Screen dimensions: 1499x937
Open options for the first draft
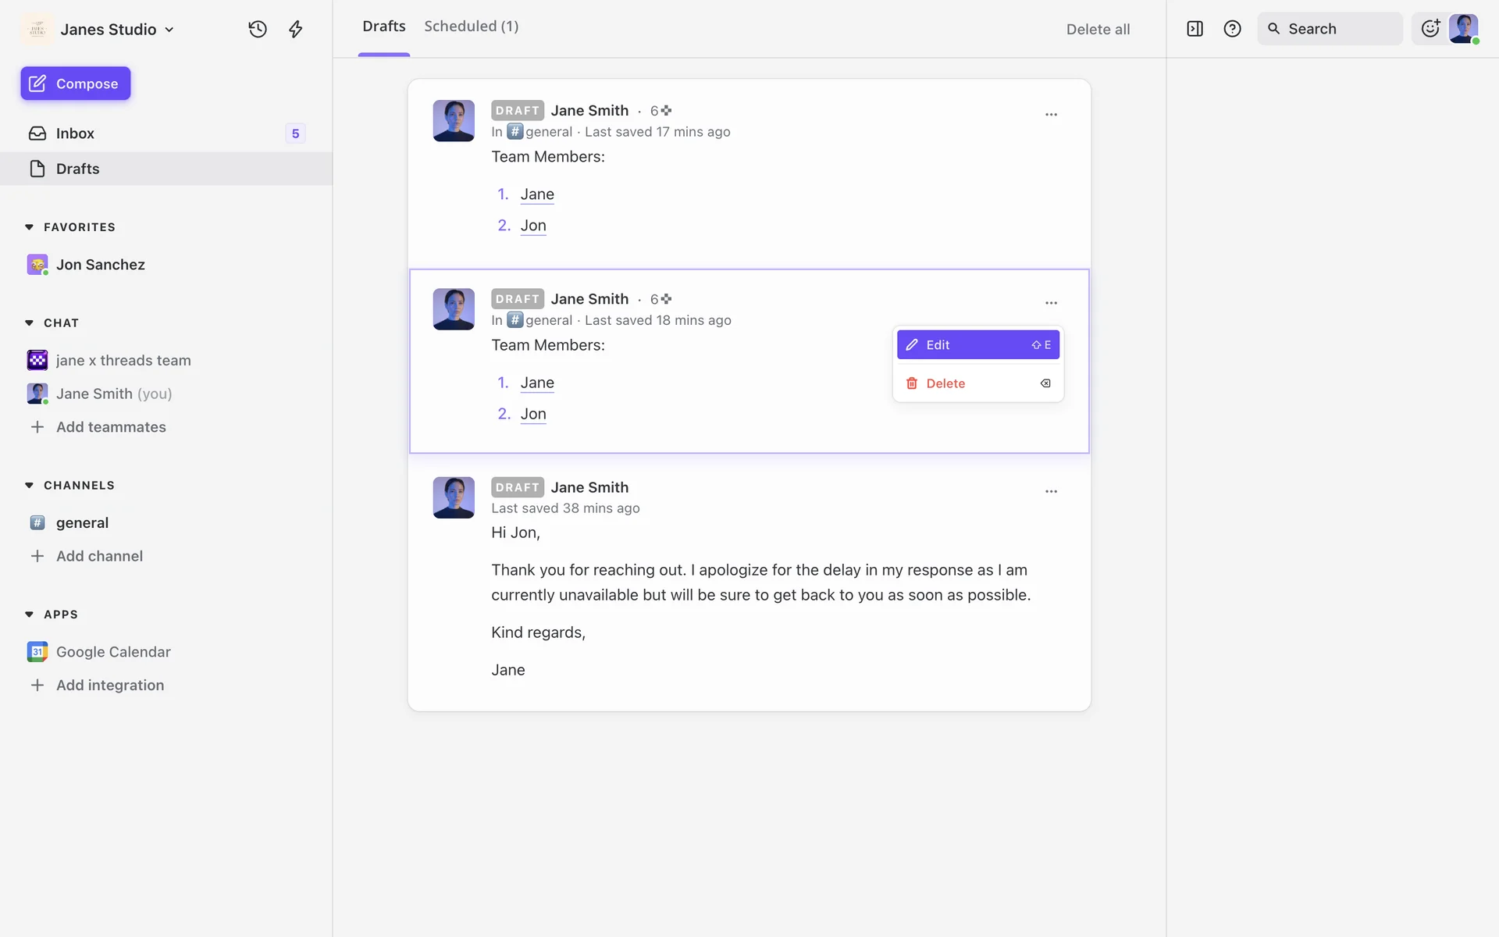pos(1051,115)
